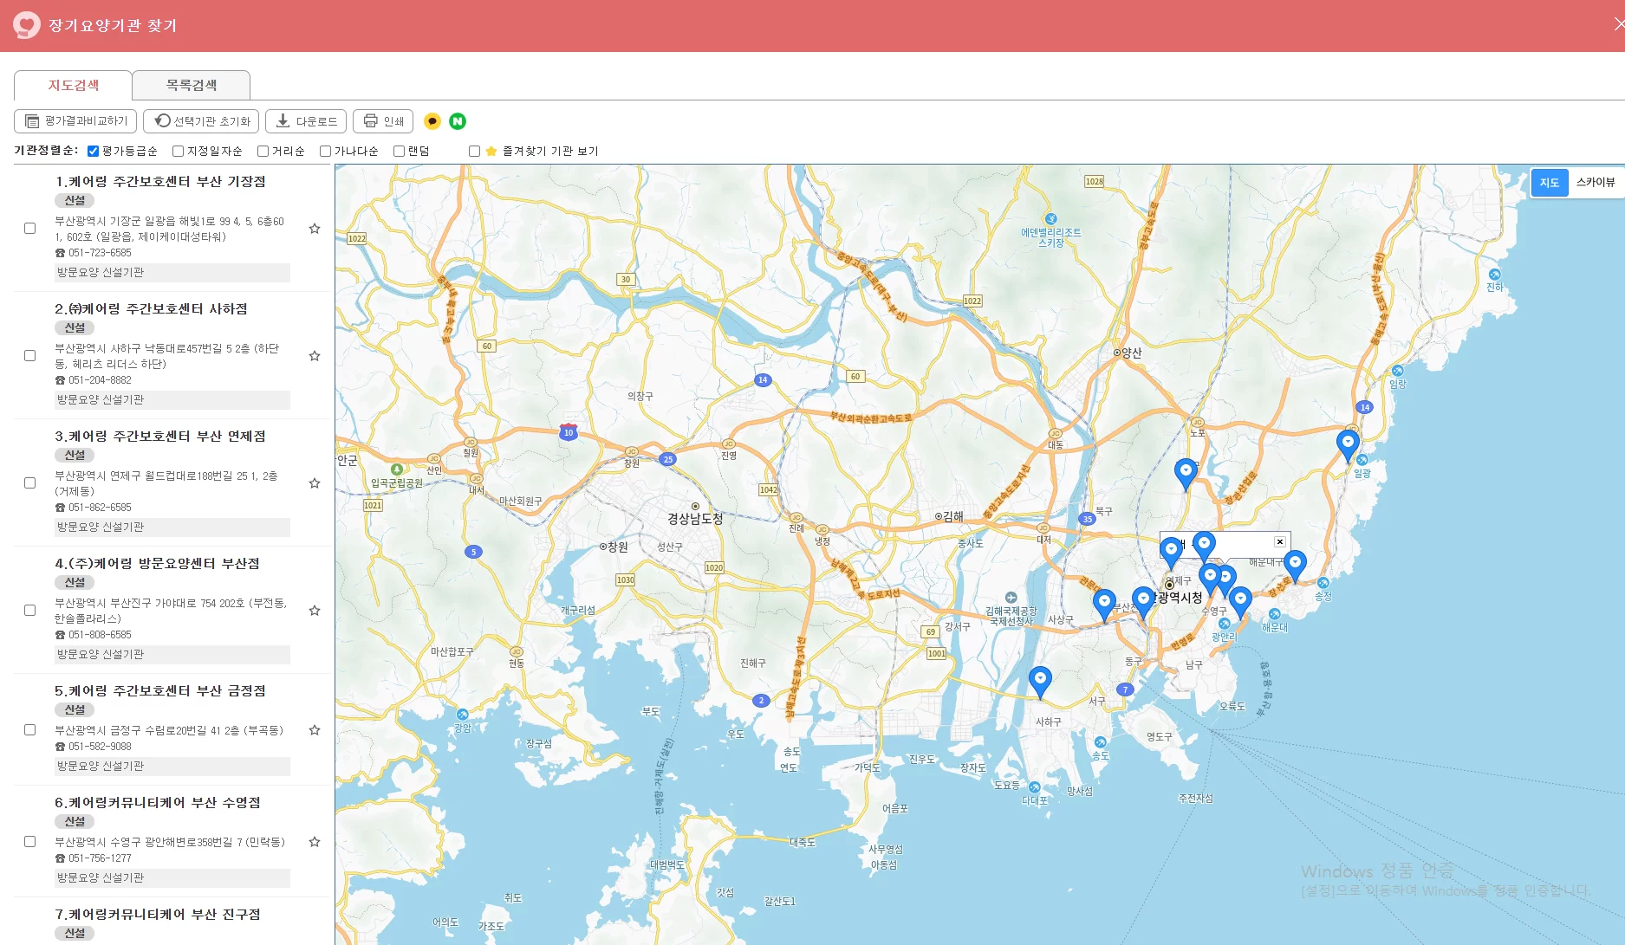Uncheck the 평가등급순 sort option
The width and height of the screenshot is (1625, 945).
click(x=93, y=152)
